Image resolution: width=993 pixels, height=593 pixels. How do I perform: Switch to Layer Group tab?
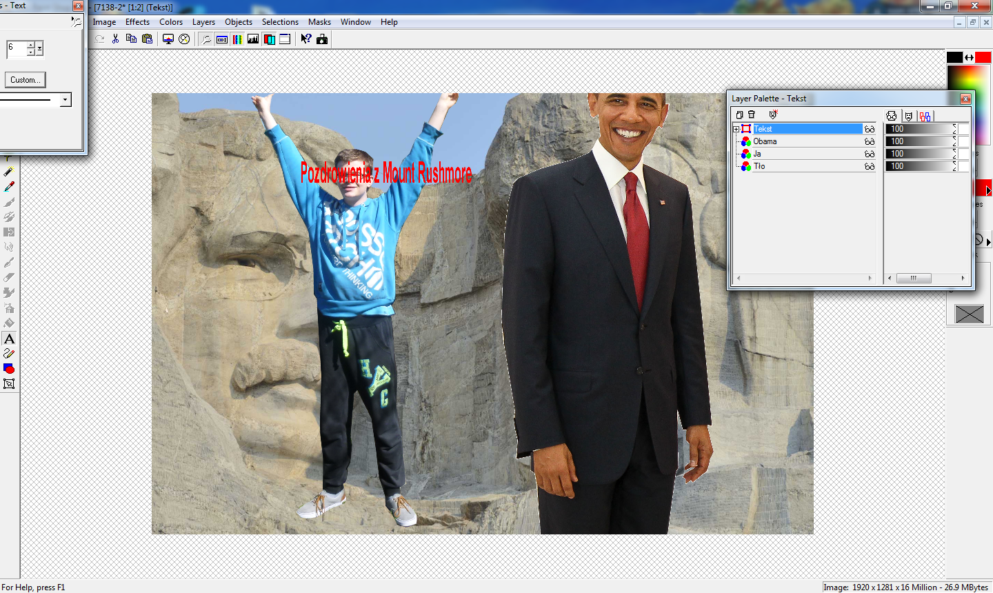point(925,116)
